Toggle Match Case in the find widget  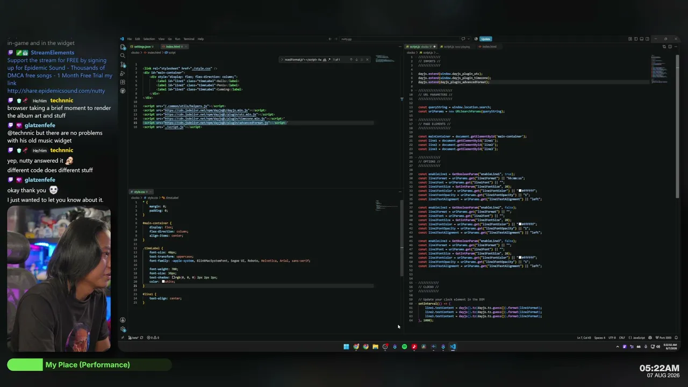[x=319, y=60]
